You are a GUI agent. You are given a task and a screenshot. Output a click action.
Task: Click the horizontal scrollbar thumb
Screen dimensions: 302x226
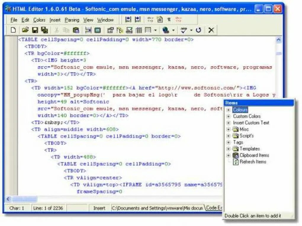coord(24,199)
